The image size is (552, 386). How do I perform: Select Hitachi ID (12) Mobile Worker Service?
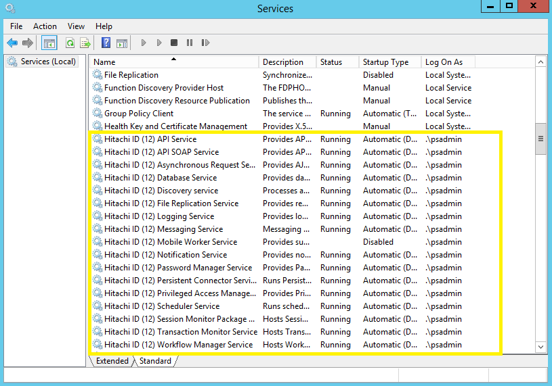(x=170, y=242)
